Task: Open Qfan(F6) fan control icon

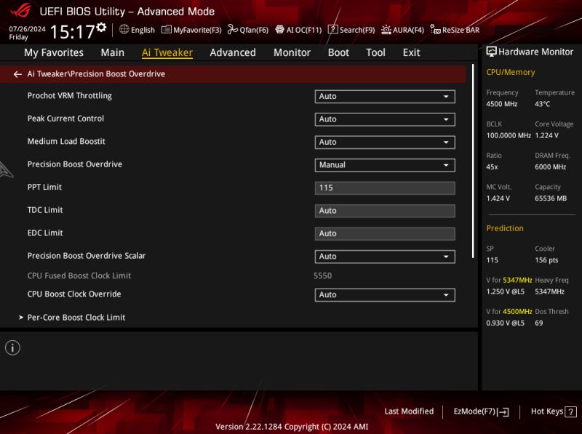Action: pos(232,29)
